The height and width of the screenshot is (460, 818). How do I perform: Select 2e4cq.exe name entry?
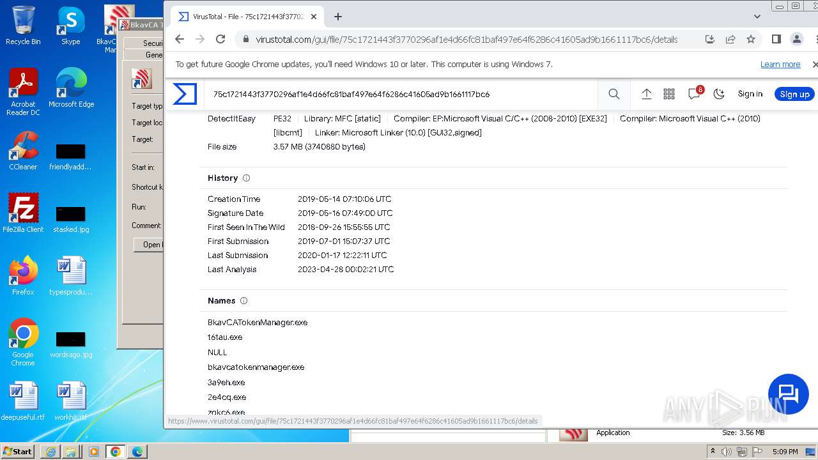point(227,397)
